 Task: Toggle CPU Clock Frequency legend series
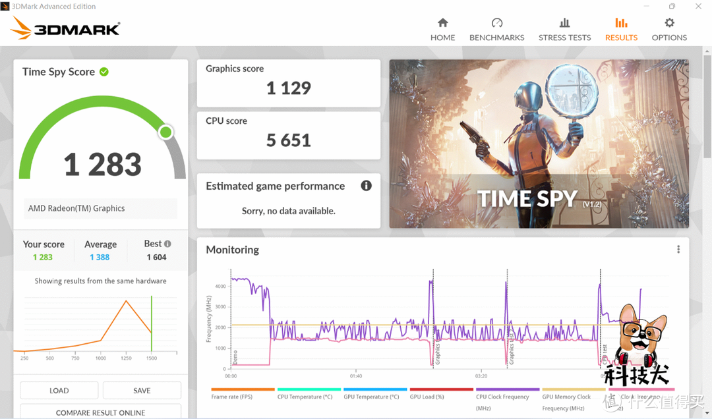pyautogui.click(x=502, y=397)
